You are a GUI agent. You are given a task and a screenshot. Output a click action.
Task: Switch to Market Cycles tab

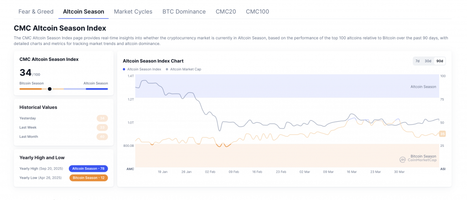click(133, 11)
